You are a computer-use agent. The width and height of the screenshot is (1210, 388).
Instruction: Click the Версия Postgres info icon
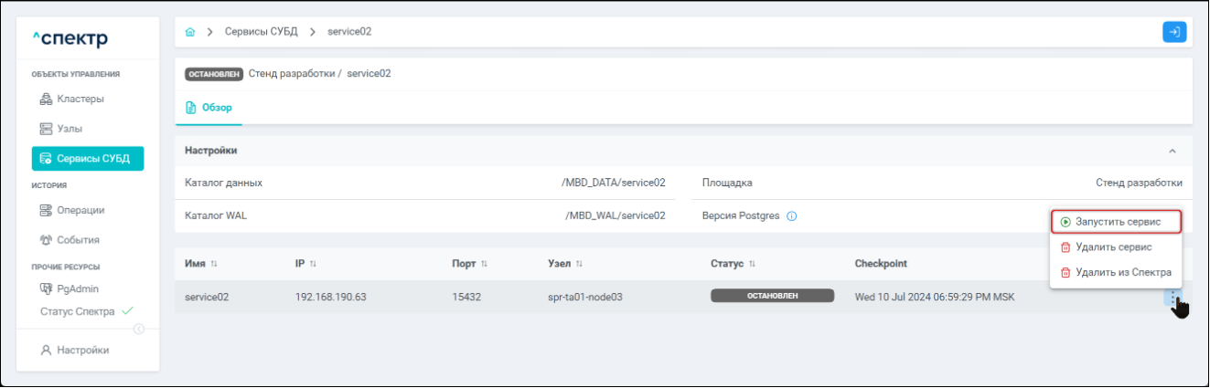pyautogui.click(x=792, y=216)
